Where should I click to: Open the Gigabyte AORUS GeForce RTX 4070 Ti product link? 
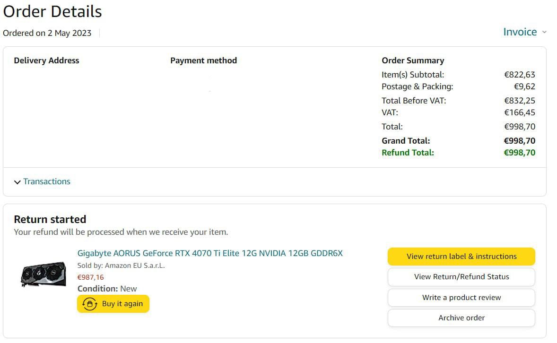211,253
